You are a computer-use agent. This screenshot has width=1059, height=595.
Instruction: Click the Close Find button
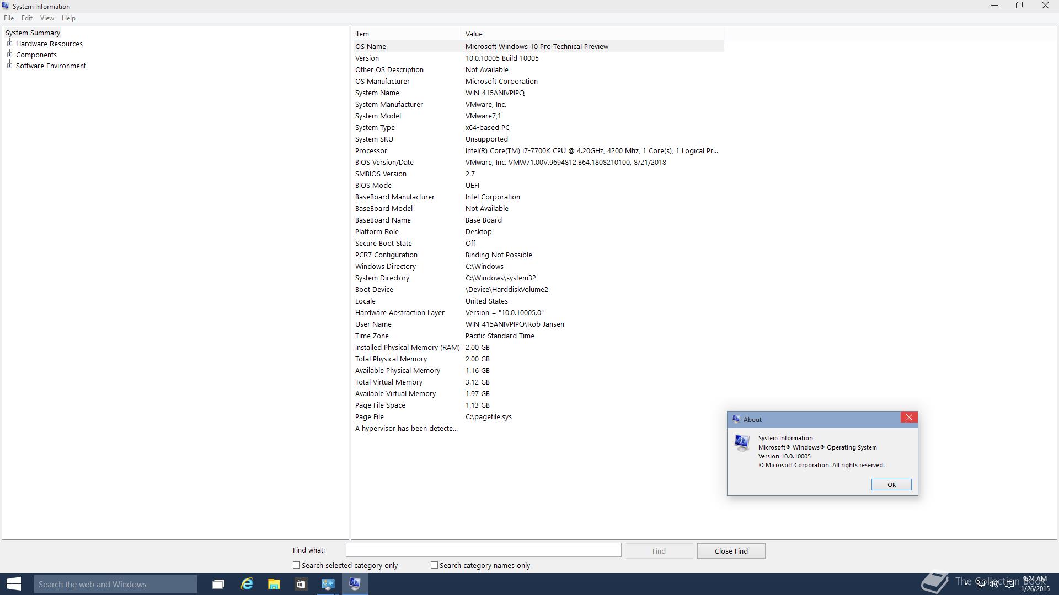tap(731, 551)
